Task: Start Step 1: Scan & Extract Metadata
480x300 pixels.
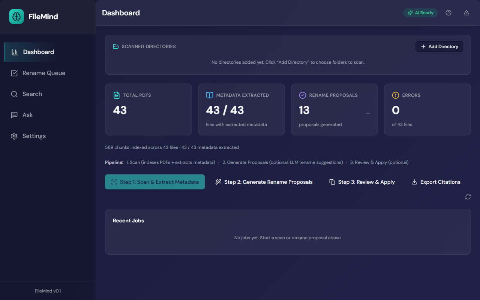Action: pyautogui.click(x=154, y=181)
